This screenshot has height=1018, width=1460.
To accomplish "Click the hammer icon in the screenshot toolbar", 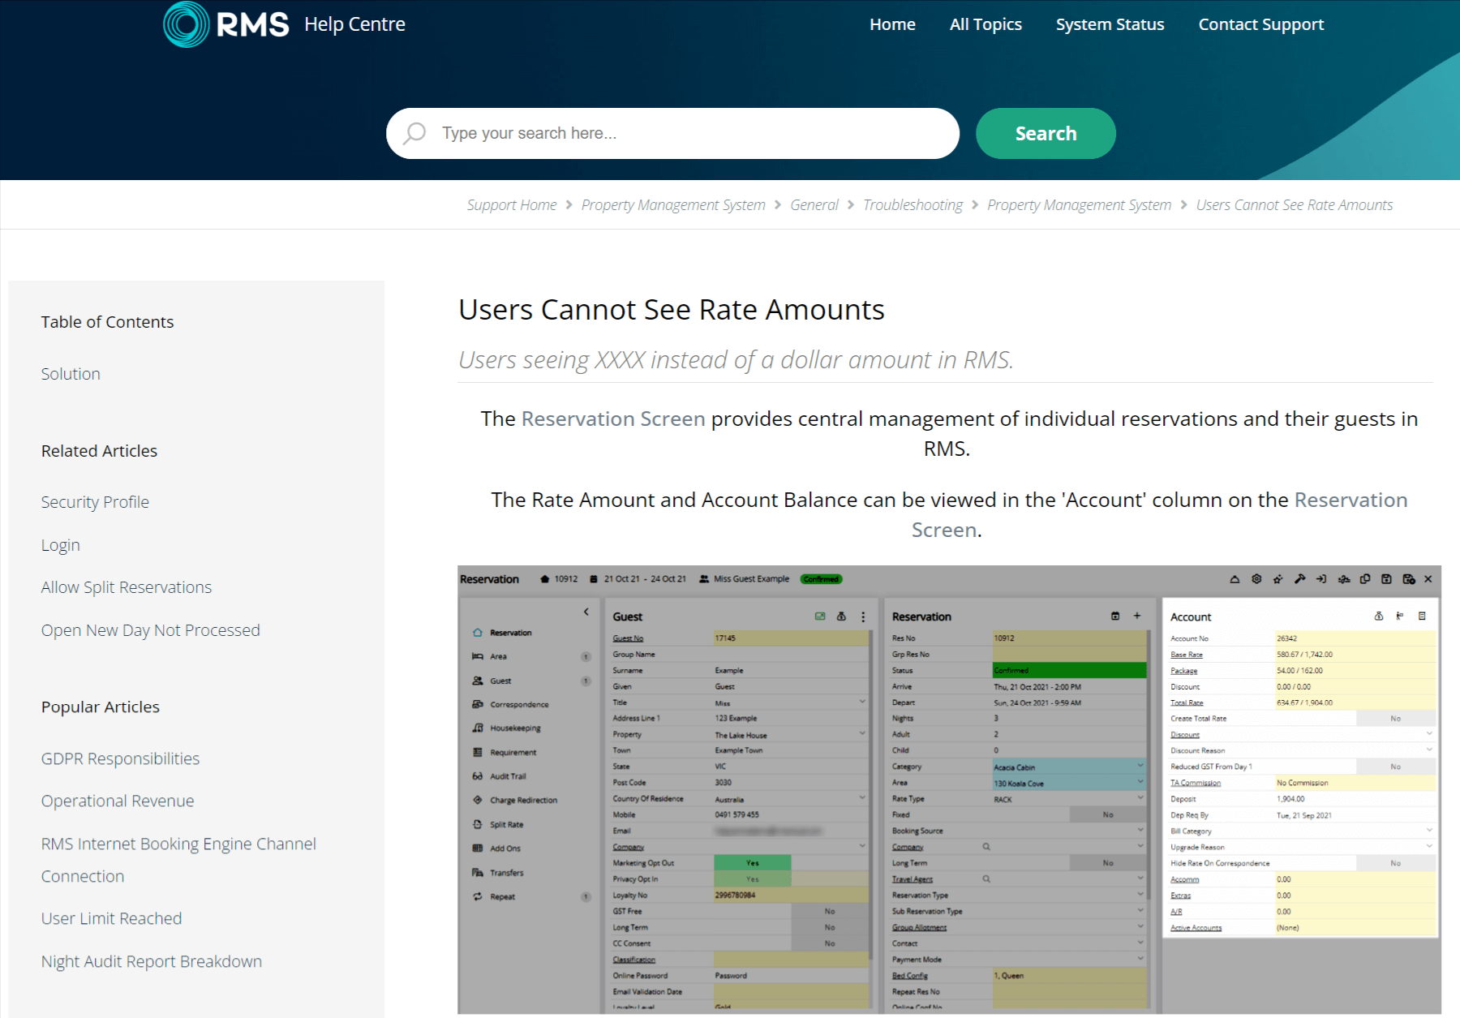I will pyautogui.click(x=1299, y=579).
